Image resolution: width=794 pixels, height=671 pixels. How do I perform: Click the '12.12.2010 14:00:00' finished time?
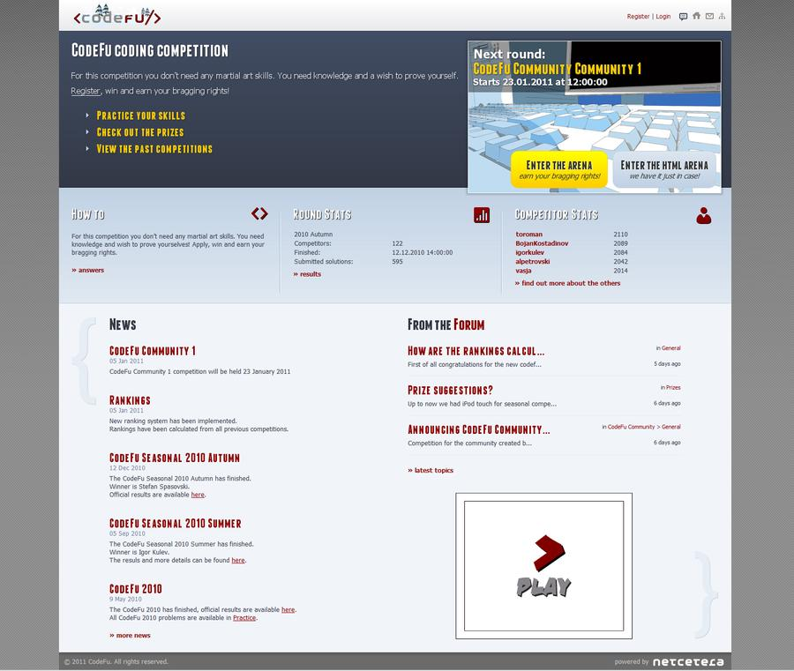click(423, 252)
